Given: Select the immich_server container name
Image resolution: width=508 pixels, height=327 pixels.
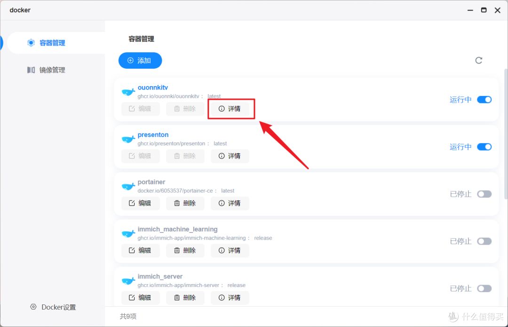Looking at the screenshot, I should click(160, 277).
